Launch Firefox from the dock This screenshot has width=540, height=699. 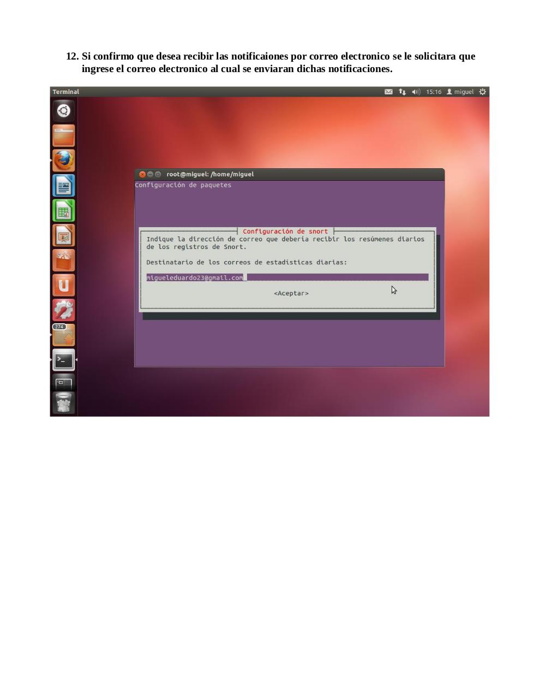point(64,161)
